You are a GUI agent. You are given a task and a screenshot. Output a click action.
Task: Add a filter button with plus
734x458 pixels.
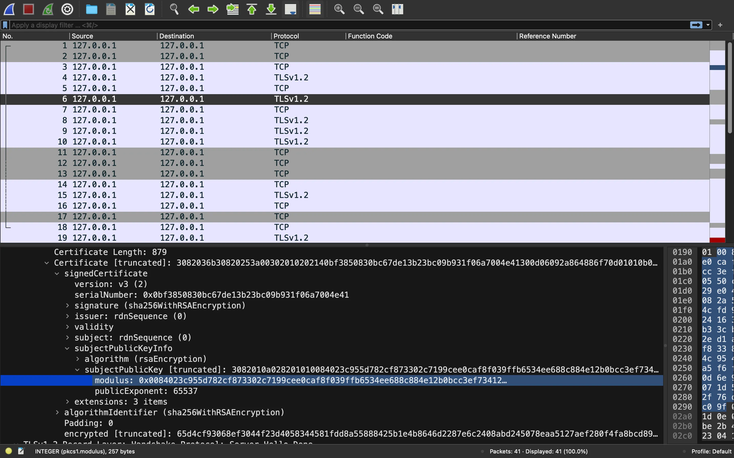(x=720, y=25)
